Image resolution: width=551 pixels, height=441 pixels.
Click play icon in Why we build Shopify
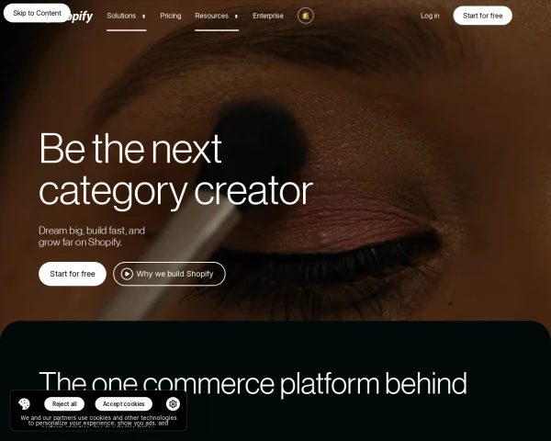(x=127, y=274)
